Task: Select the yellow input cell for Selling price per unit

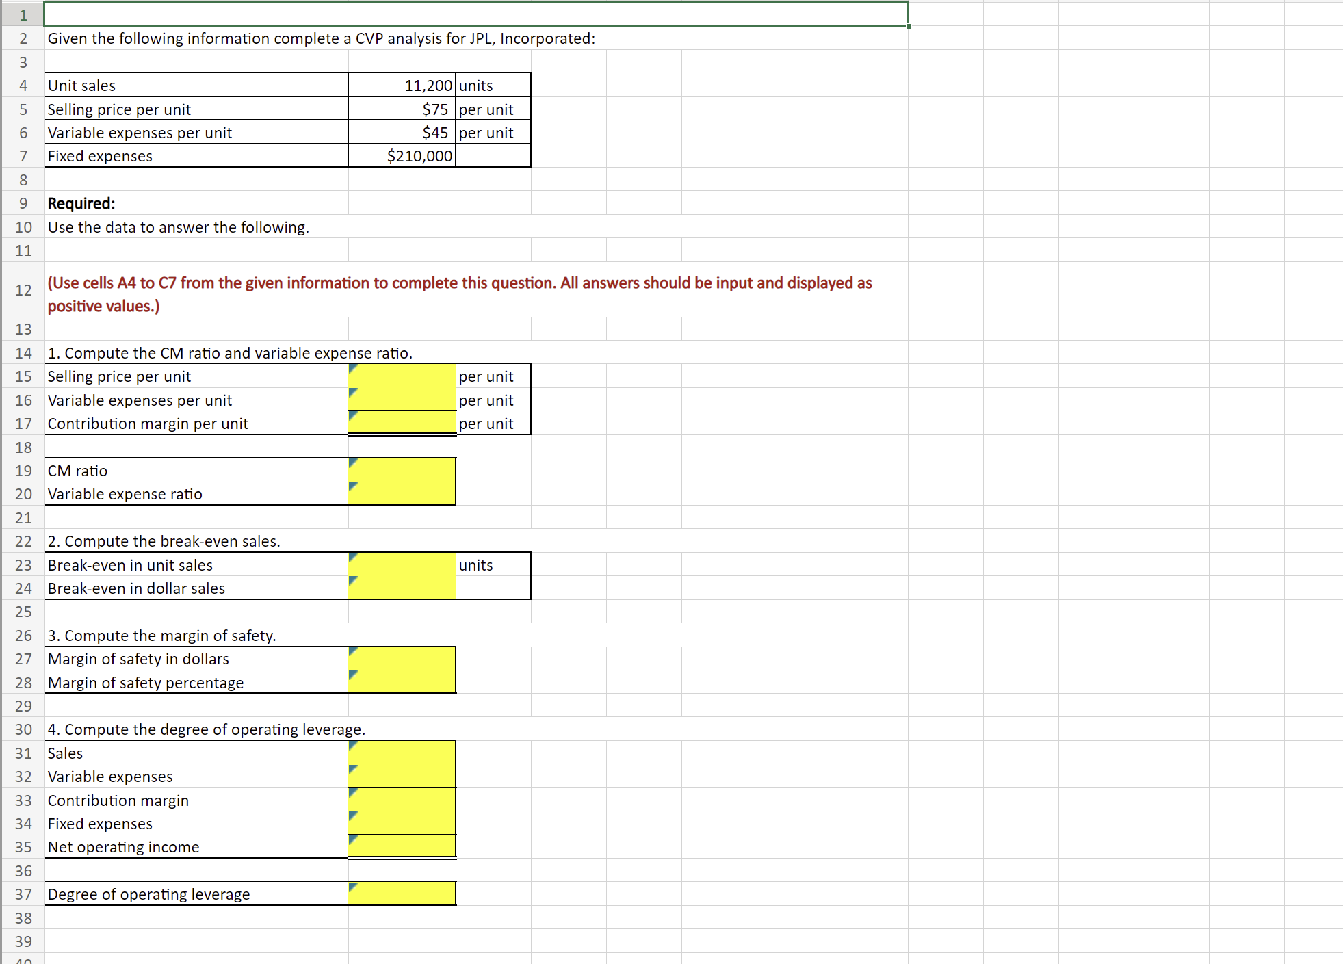Action: coord(402,376)
